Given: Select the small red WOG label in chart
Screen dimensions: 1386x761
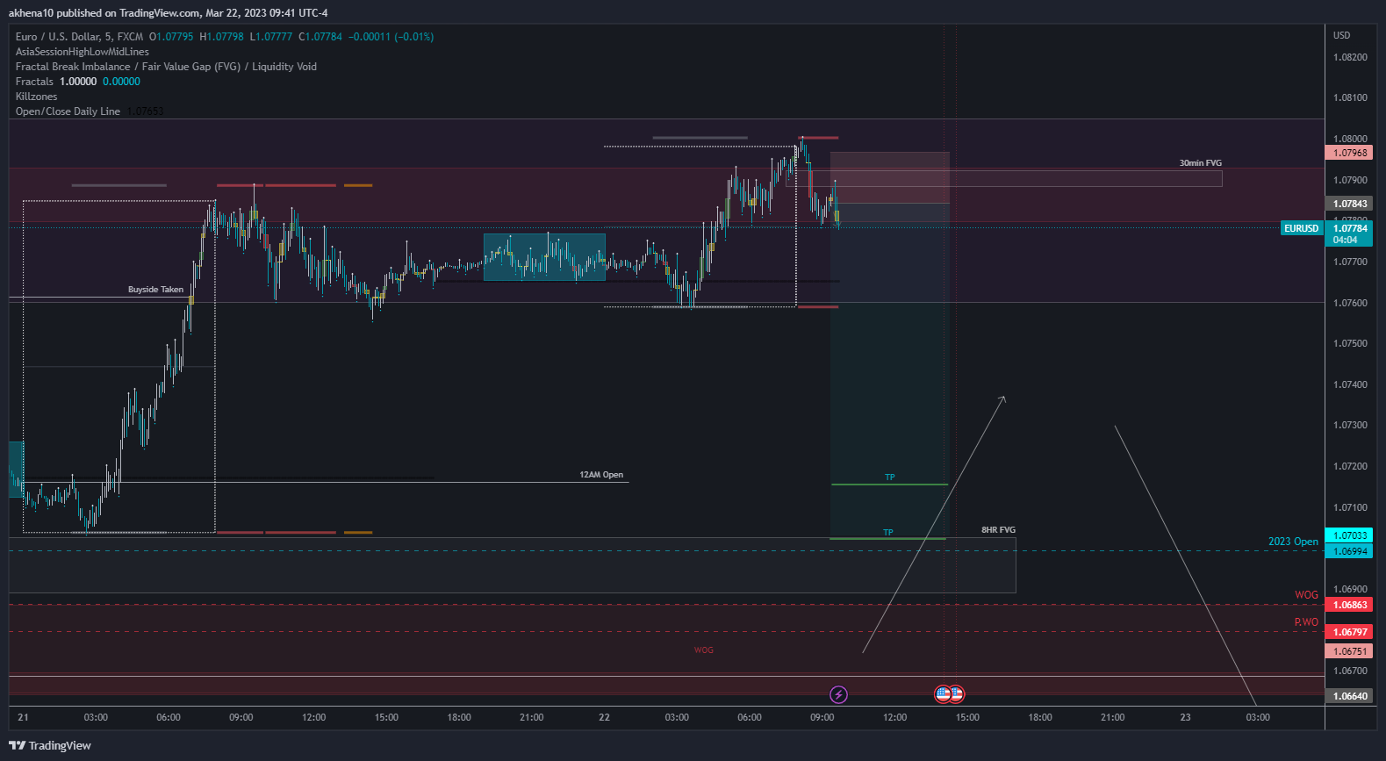Looking at the screenshot, I should click(703, 650).
